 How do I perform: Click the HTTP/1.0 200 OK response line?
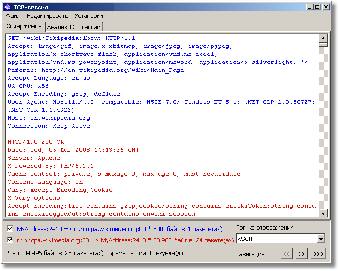(x=36, y=142)
